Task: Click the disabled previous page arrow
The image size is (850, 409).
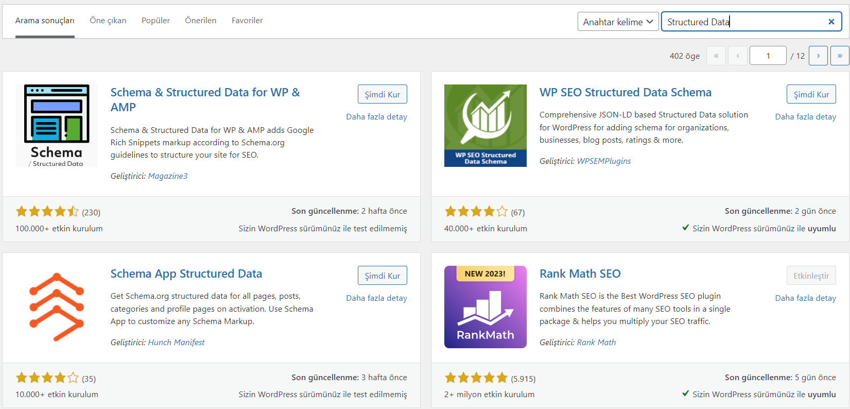Action: point(738,56)
